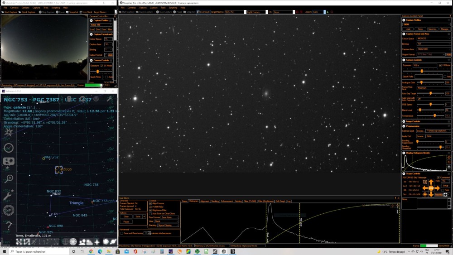
Task: Toggle the Tracking button in Scope Controls
Action: [x=439, y=195]
